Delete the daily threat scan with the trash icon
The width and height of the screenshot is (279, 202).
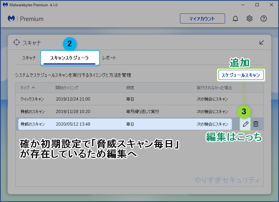(x=256, y=124)
